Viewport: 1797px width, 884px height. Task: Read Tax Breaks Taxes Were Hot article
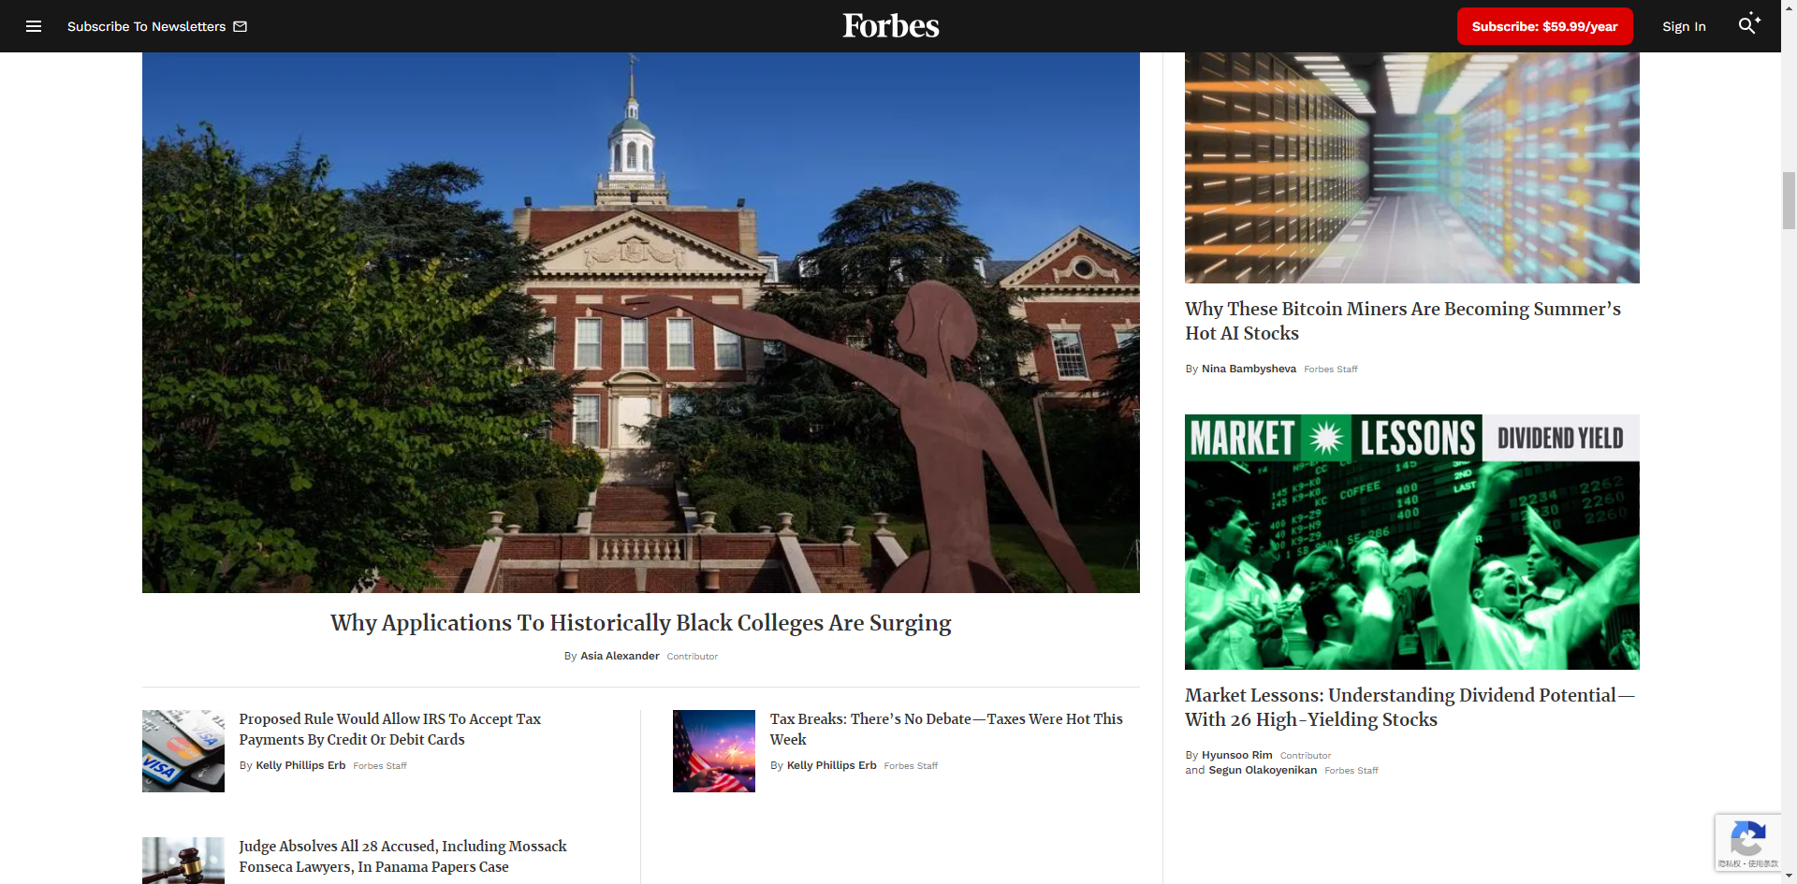946,729
